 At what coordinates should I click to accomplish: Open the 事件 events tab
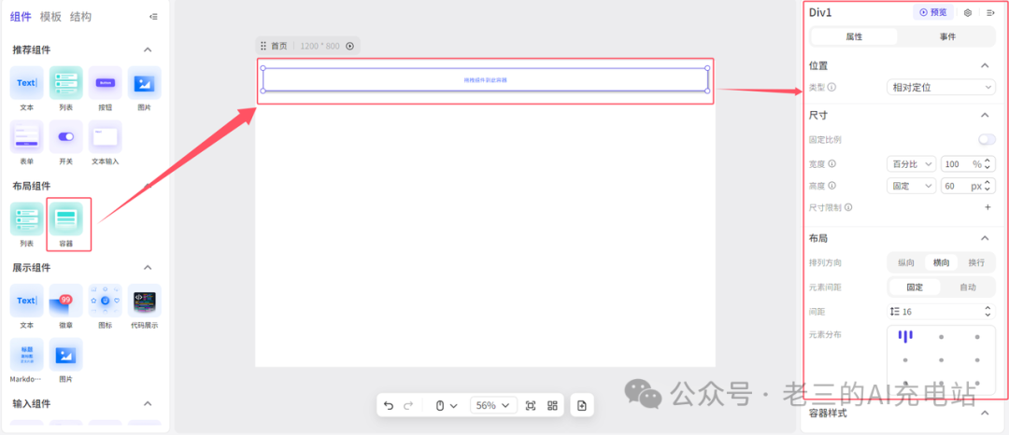click(947, 36)
